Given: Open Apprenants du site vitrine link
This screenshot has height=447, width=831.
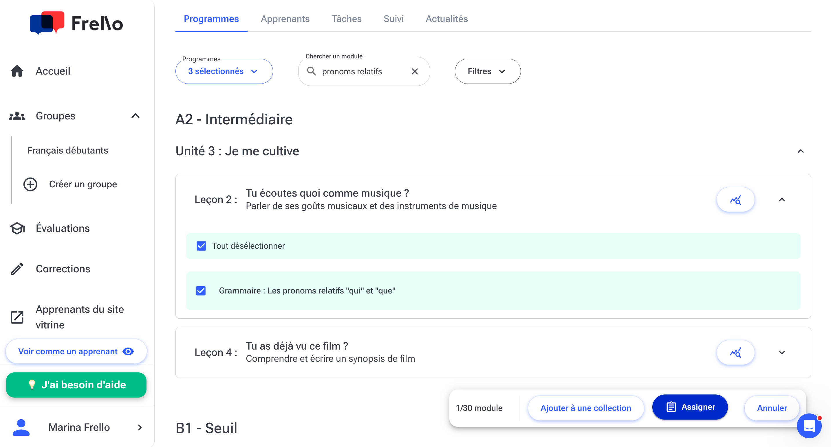Looking at the screenshot, I should pos(79,317).
